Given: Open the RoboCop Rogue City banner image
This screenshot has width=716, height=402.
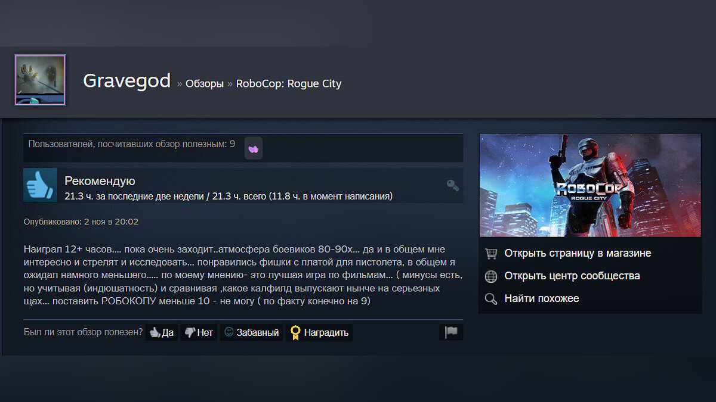Looking at the screenshot, I should coord(590,185).
